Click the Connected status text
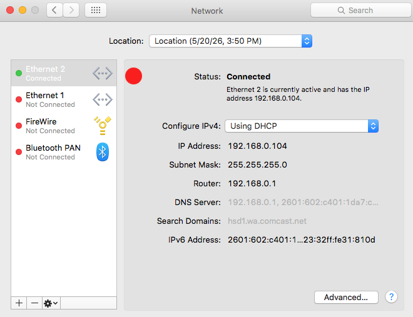This screenshot has width=413, height=317. [x=248, y=76]
